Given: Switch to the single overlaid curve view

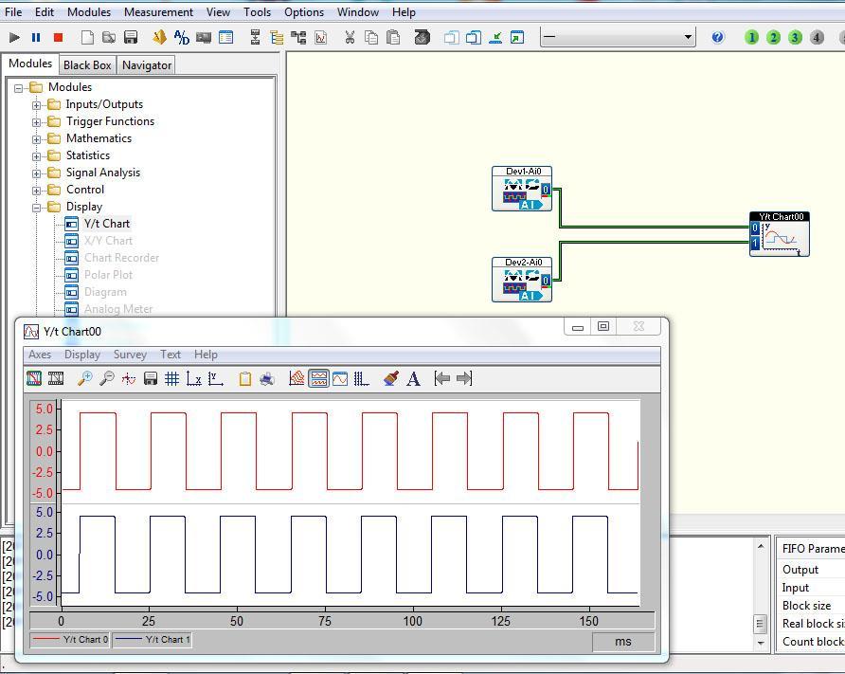Looking at the screenshot, I should pyautogui.click(x=340, y=379).
